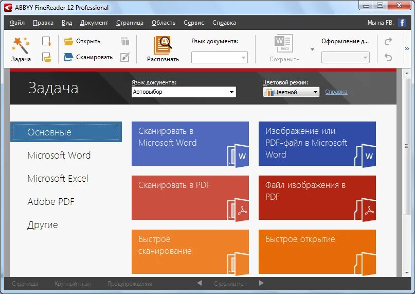Expand the toolbar overflow chevron

(407, 49)
